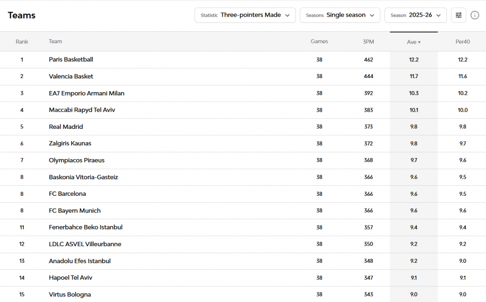
Task: View Fenerbahce Beko Istanbul team
Action: pos(86,228)
